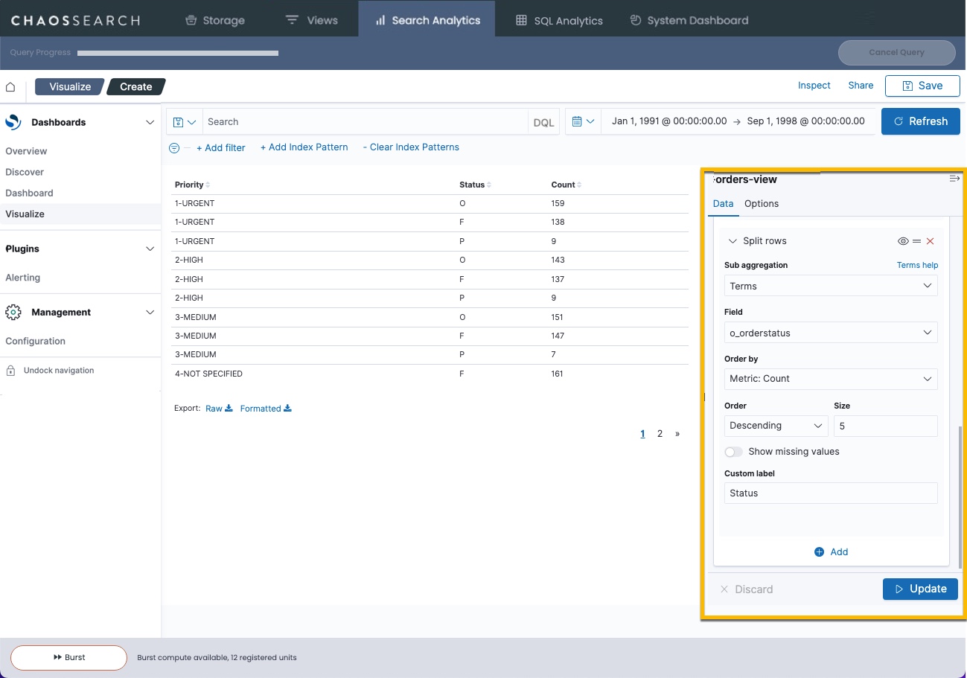
Task: Open the Order Descending dropdown
Action: (776, 426)
